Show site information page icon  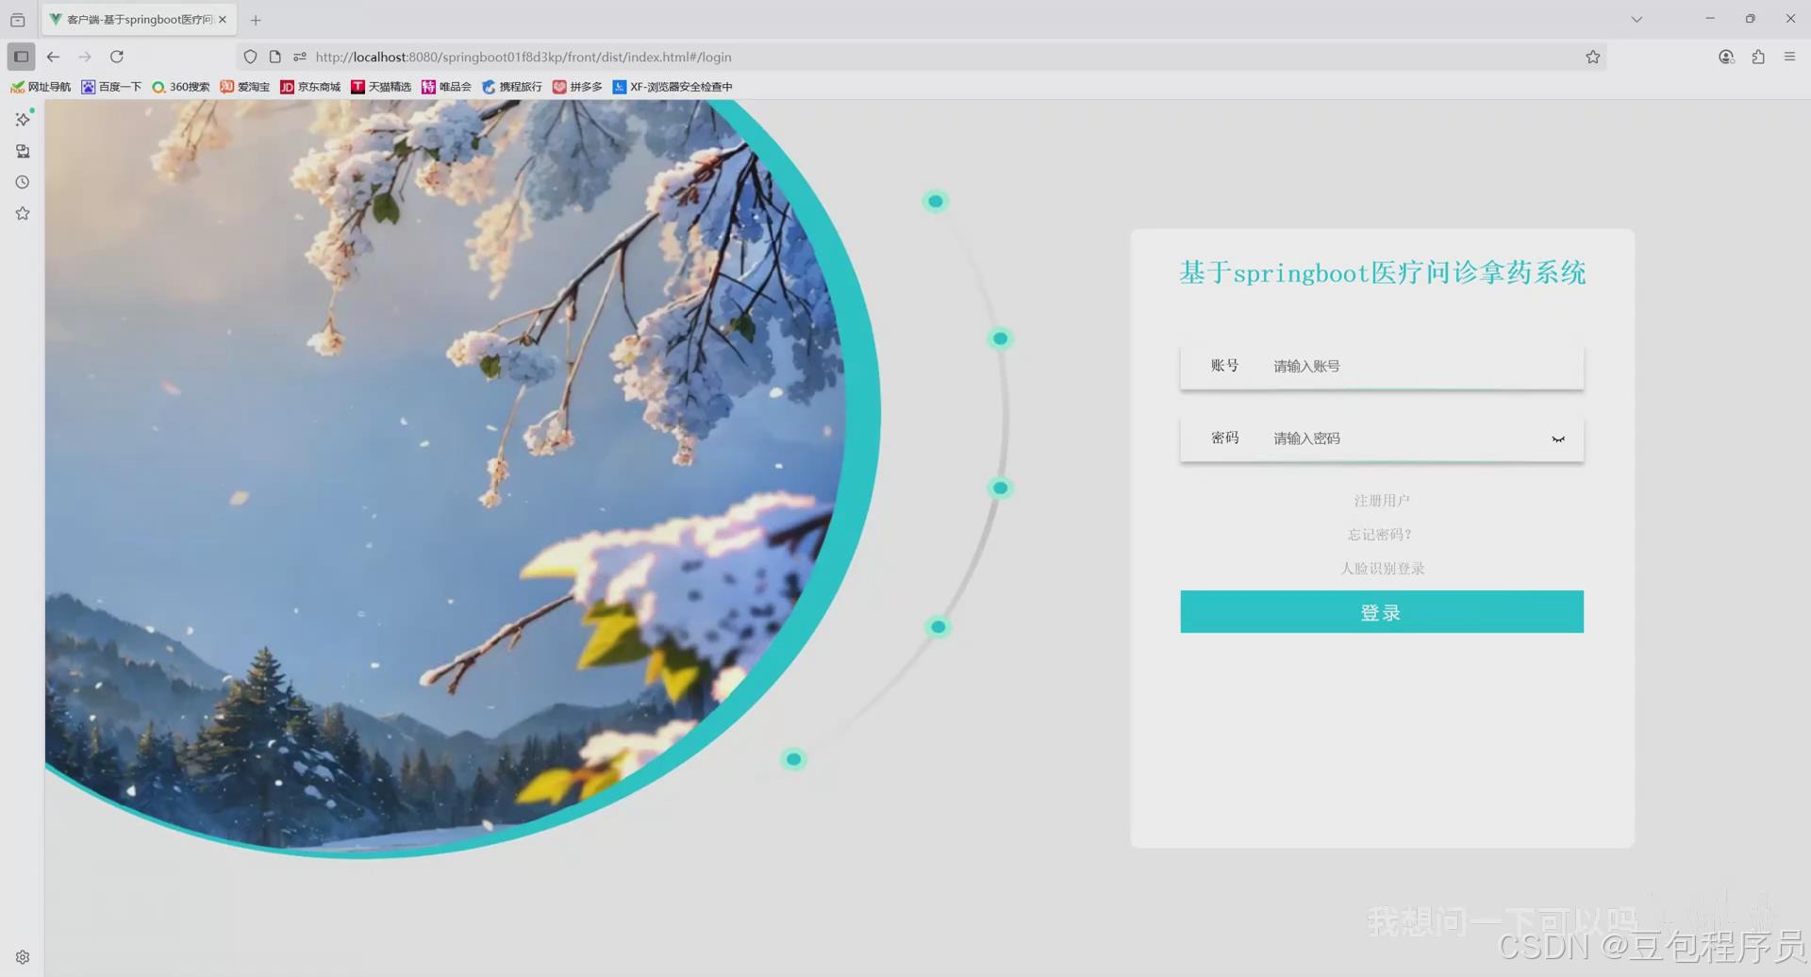[x=274, y=57]
